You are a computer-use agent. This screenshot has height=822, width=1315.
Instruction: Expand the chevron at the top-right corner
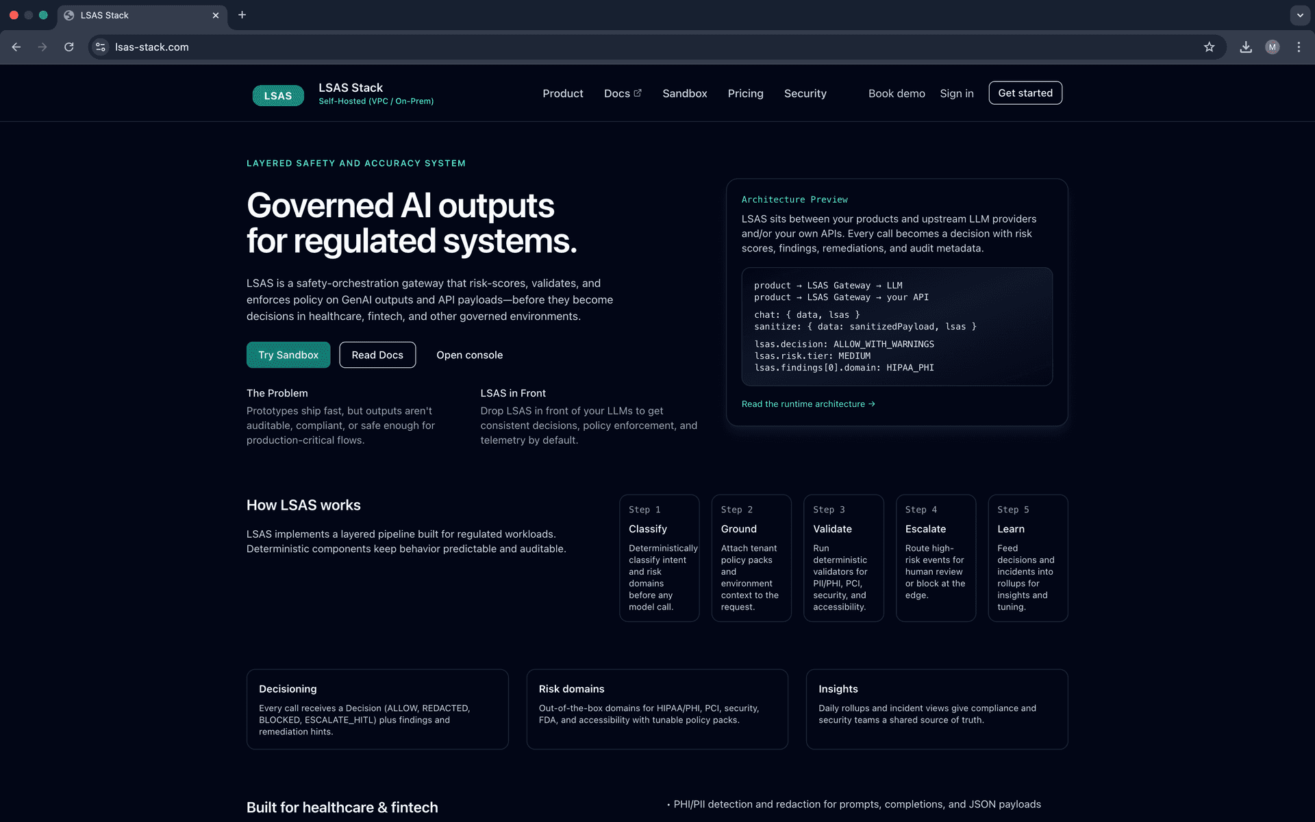(x=1299, y=15)
